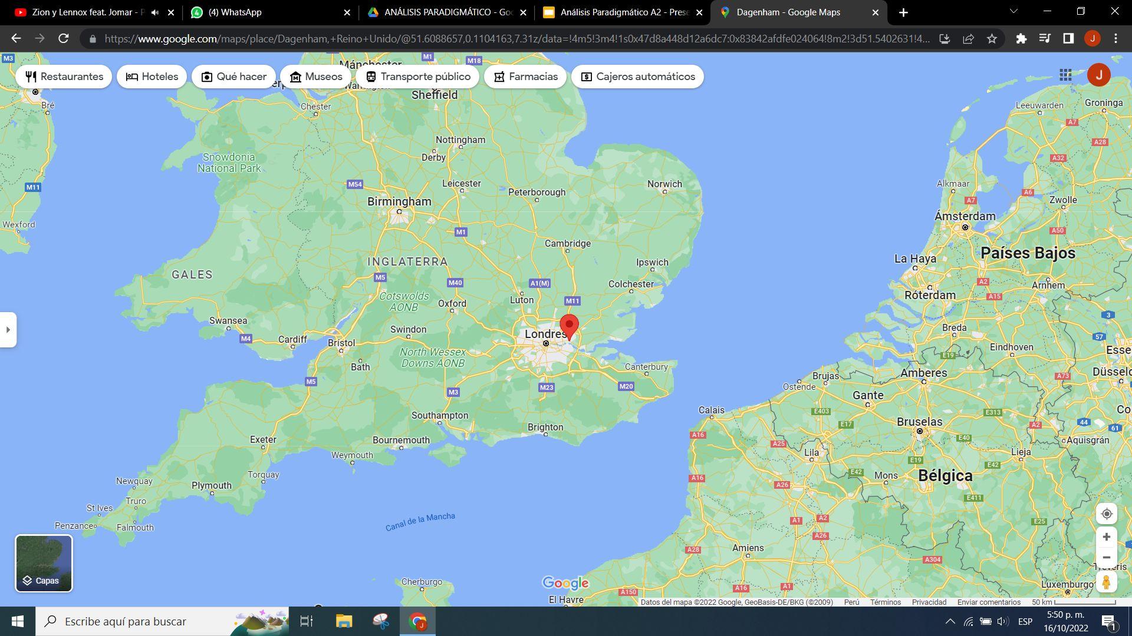
Task: Reload the Google Maps page
Action: click(x=64, y=39)
